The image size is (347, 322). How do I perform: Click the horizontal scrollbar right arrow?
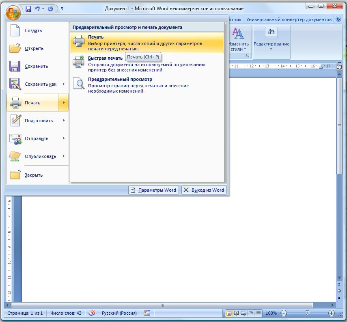click(x=333, y=305)
